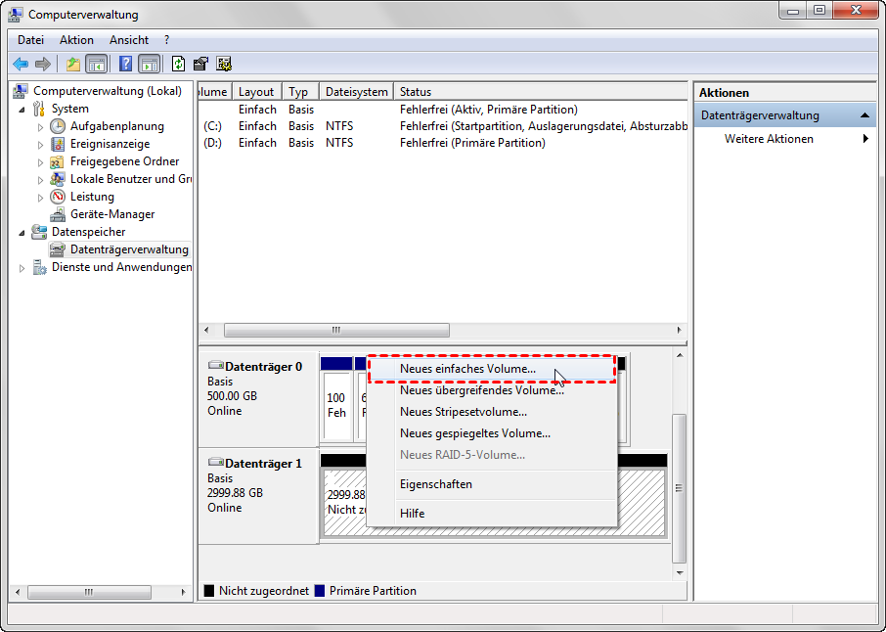
Task: Open the Aktion menu
Action: (76, 40)
